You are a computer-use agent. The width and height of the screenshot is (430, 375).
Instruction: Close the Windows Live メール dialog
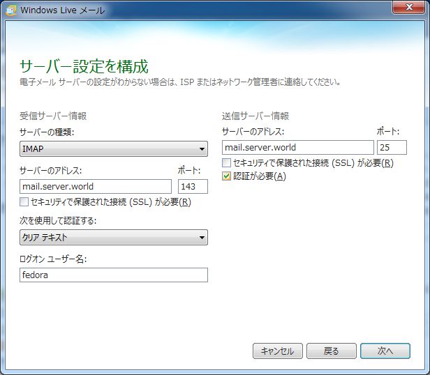409,7
